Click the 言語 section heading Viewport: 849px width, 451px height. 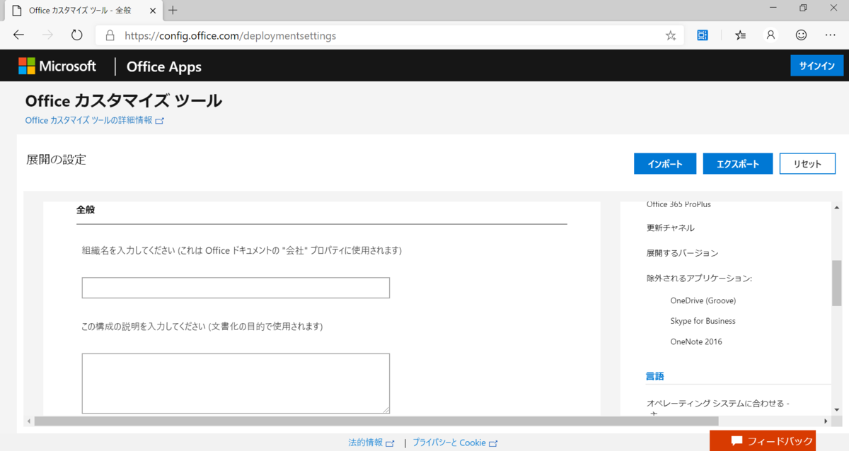pyautogui.click(x=654, y=376)
